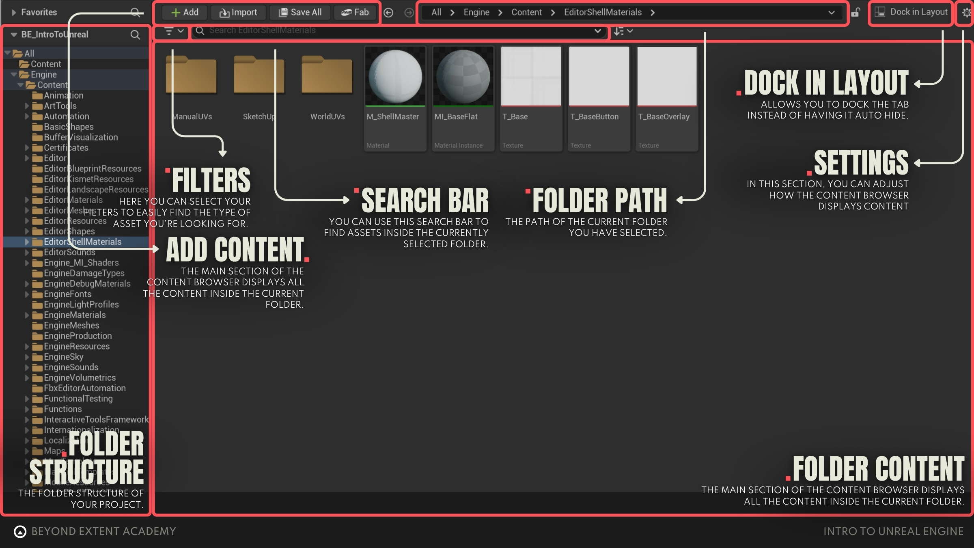Open the Add content menu
Image resolution: width=974 pixels, height=548 pixels.
click(185, 13)
